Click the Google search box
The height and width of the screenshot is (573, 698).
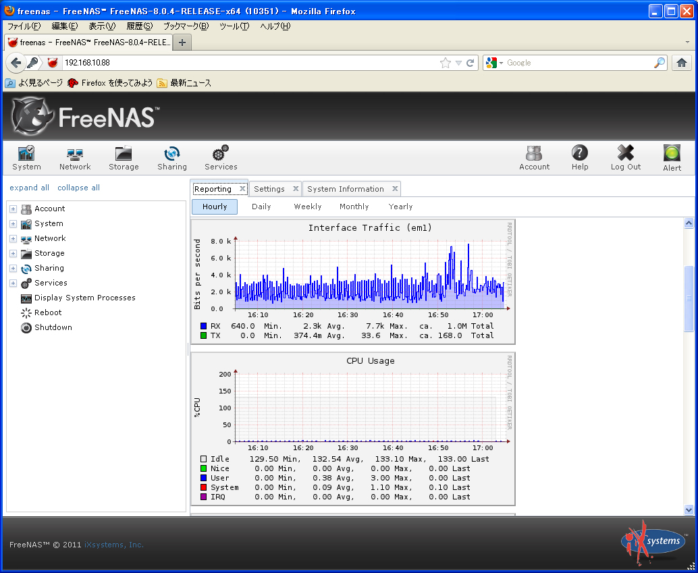point(579,63)
